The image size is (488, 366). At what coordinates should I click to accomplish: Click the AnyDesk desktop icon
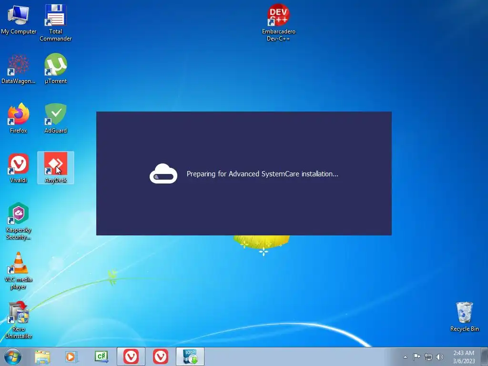pyautogui.click(x=55, y=168)
